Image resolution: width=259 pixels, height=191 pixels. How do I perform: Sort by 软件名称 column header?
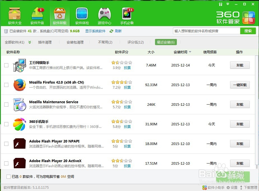pos(13,52)
